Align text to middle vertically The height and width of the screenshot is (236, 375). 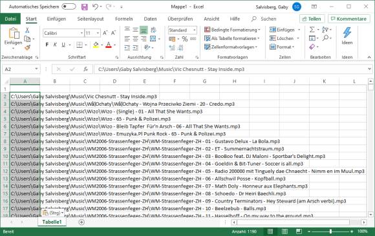[x=135, y=30]
